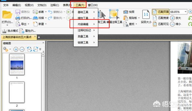Select page 2 thumbnail
The width and height of the screenshot is (192, 111).
coord(17,92)
